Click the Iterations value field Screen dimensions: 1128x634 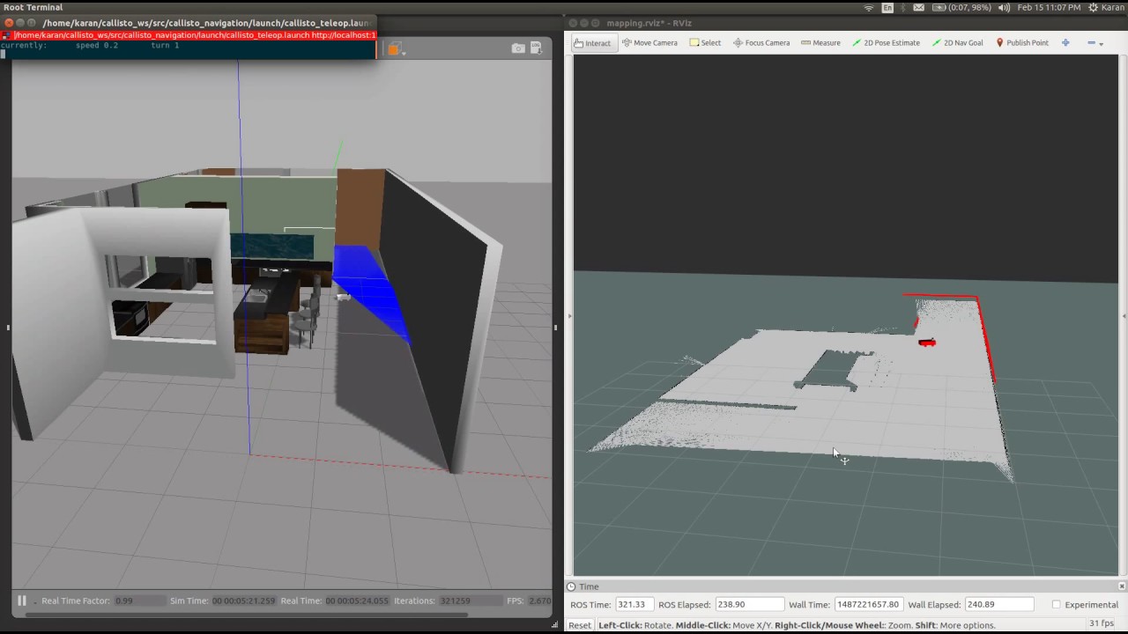pos(469,601)
